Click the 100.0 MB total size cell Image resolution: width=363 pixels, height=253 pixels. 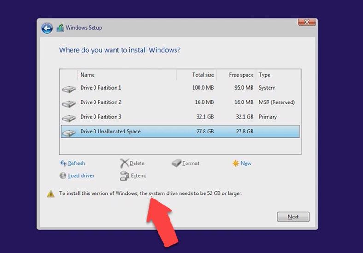[x=203, y=88]
